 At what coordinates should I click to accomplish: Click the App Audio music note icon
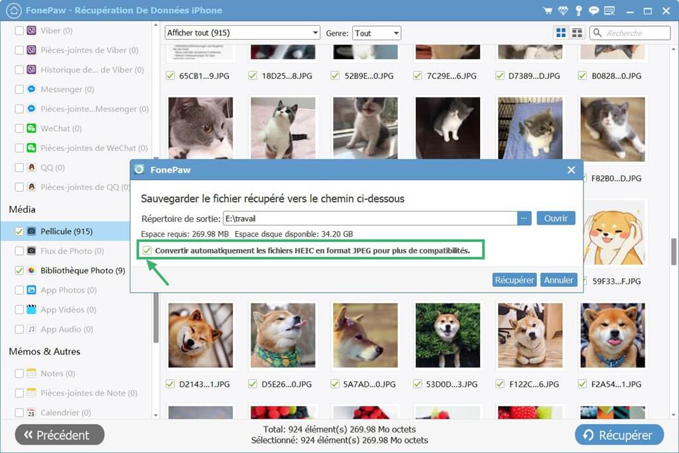click(32, 329)
